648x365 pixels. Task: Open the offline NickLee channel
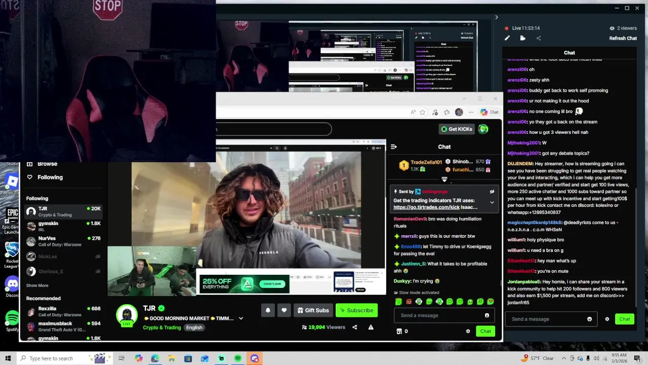(x=64, y=257)
